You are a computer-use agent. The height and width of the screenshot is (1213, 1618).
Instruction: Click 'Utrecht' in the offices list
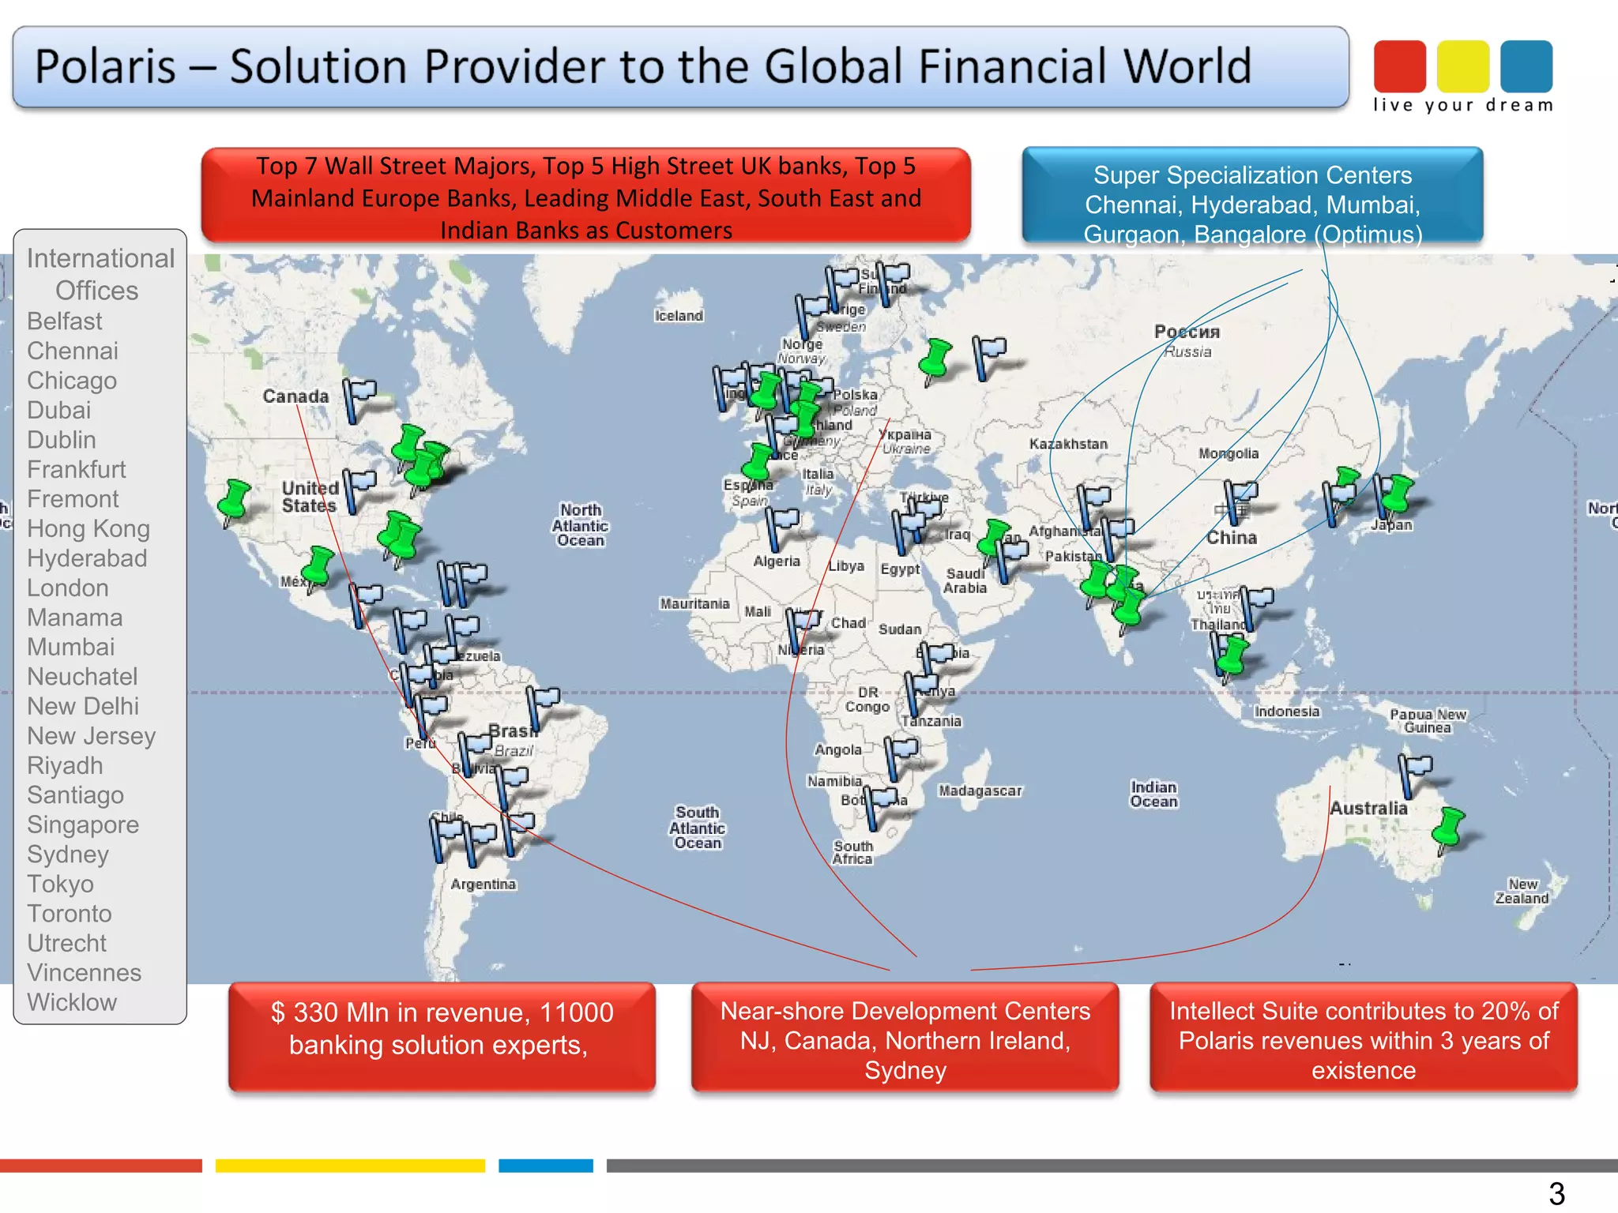67,943
